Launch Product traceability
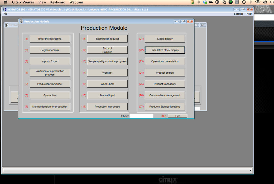 coord(165,84)
